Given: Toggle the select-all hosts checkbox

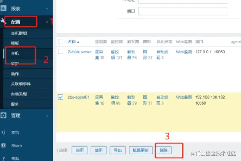Looking at the screenshot, I should tap(61, 41).
